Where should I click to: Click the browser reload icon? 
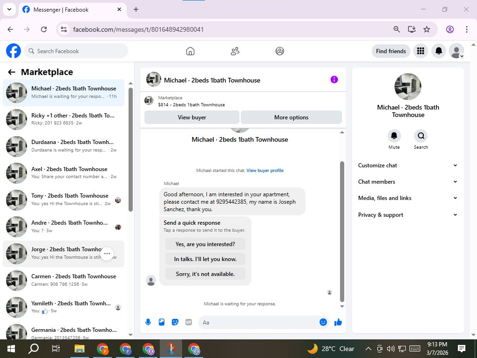pos(44,29)
